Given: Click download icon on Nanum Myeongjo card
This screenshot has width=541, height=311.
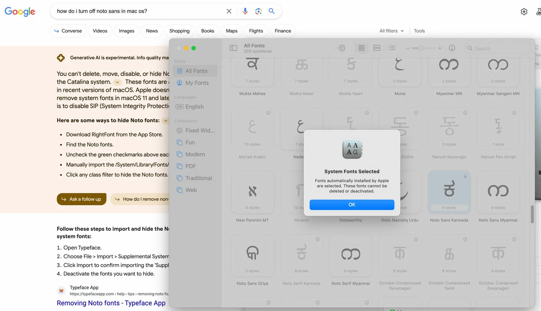Looking at the screenshot, I should point(465,113).
